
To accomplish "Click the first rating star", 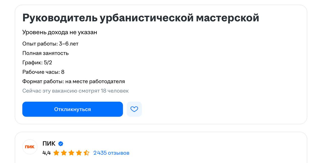I will (x=56, y=153).
